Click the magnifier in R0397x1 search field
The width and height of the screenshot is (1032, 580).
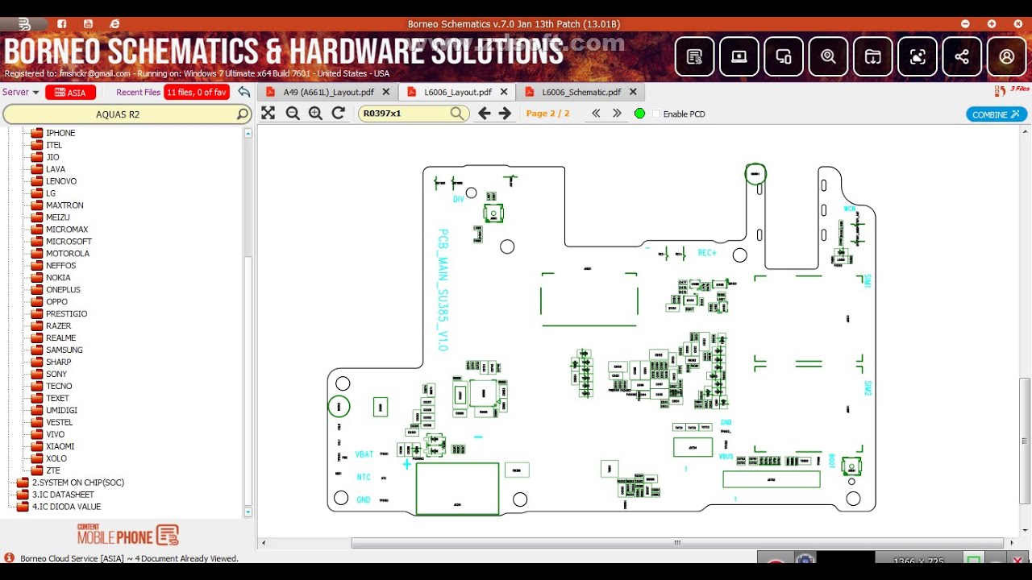click(x=457, y=114)
